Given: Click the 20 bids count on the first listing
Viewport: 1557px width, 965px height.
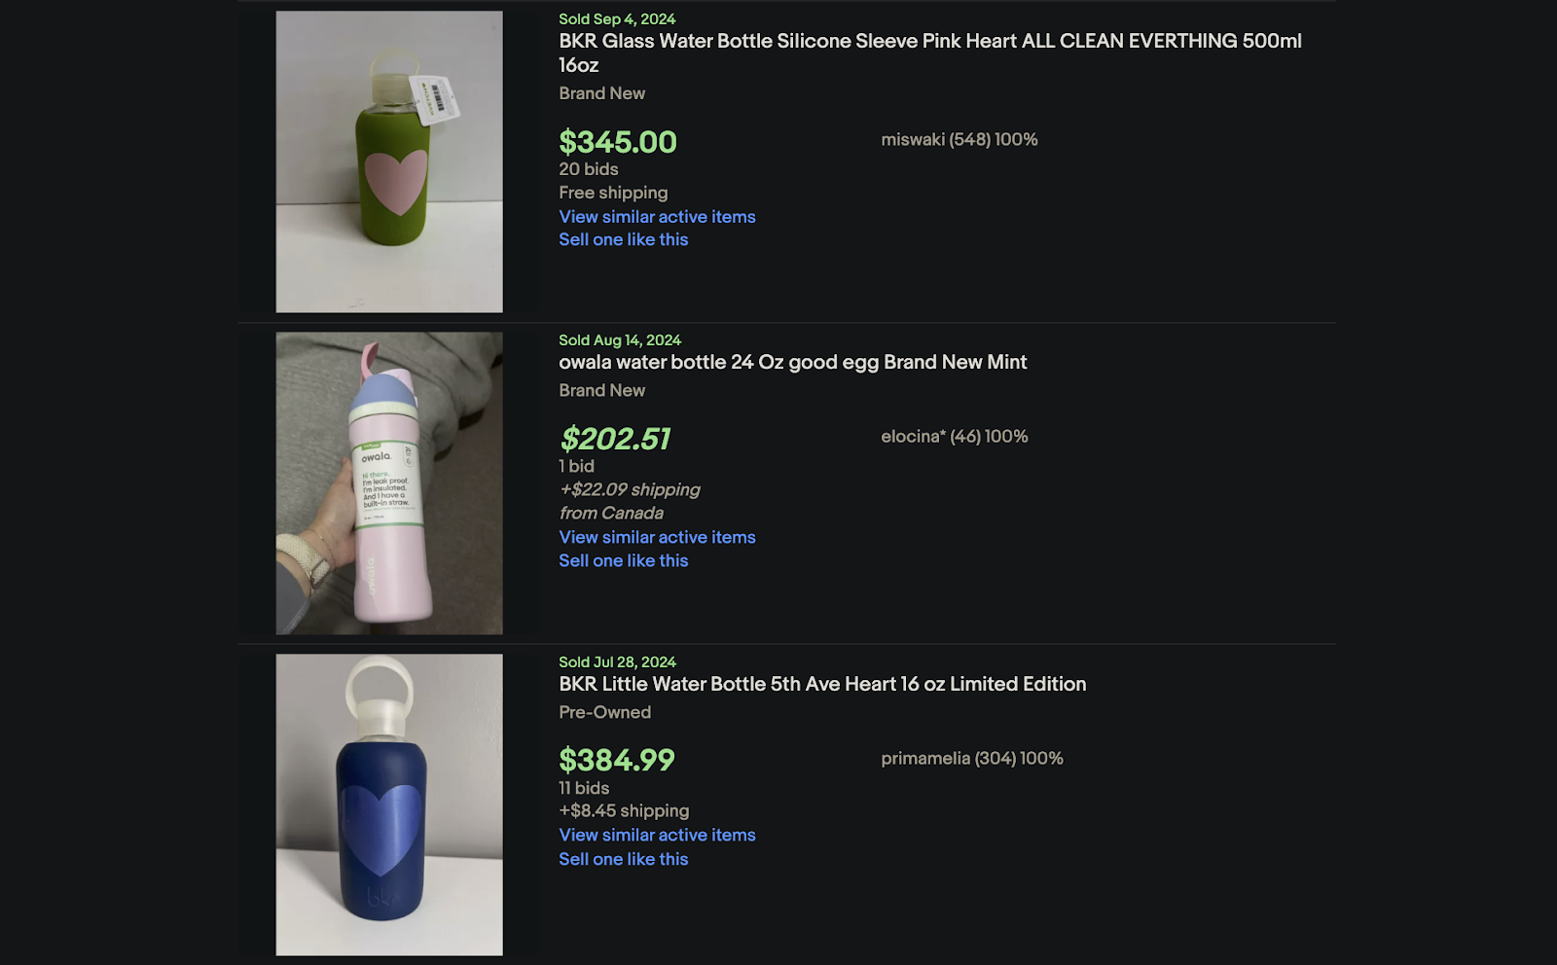Looking at the screenshot, I should point(587,169).
